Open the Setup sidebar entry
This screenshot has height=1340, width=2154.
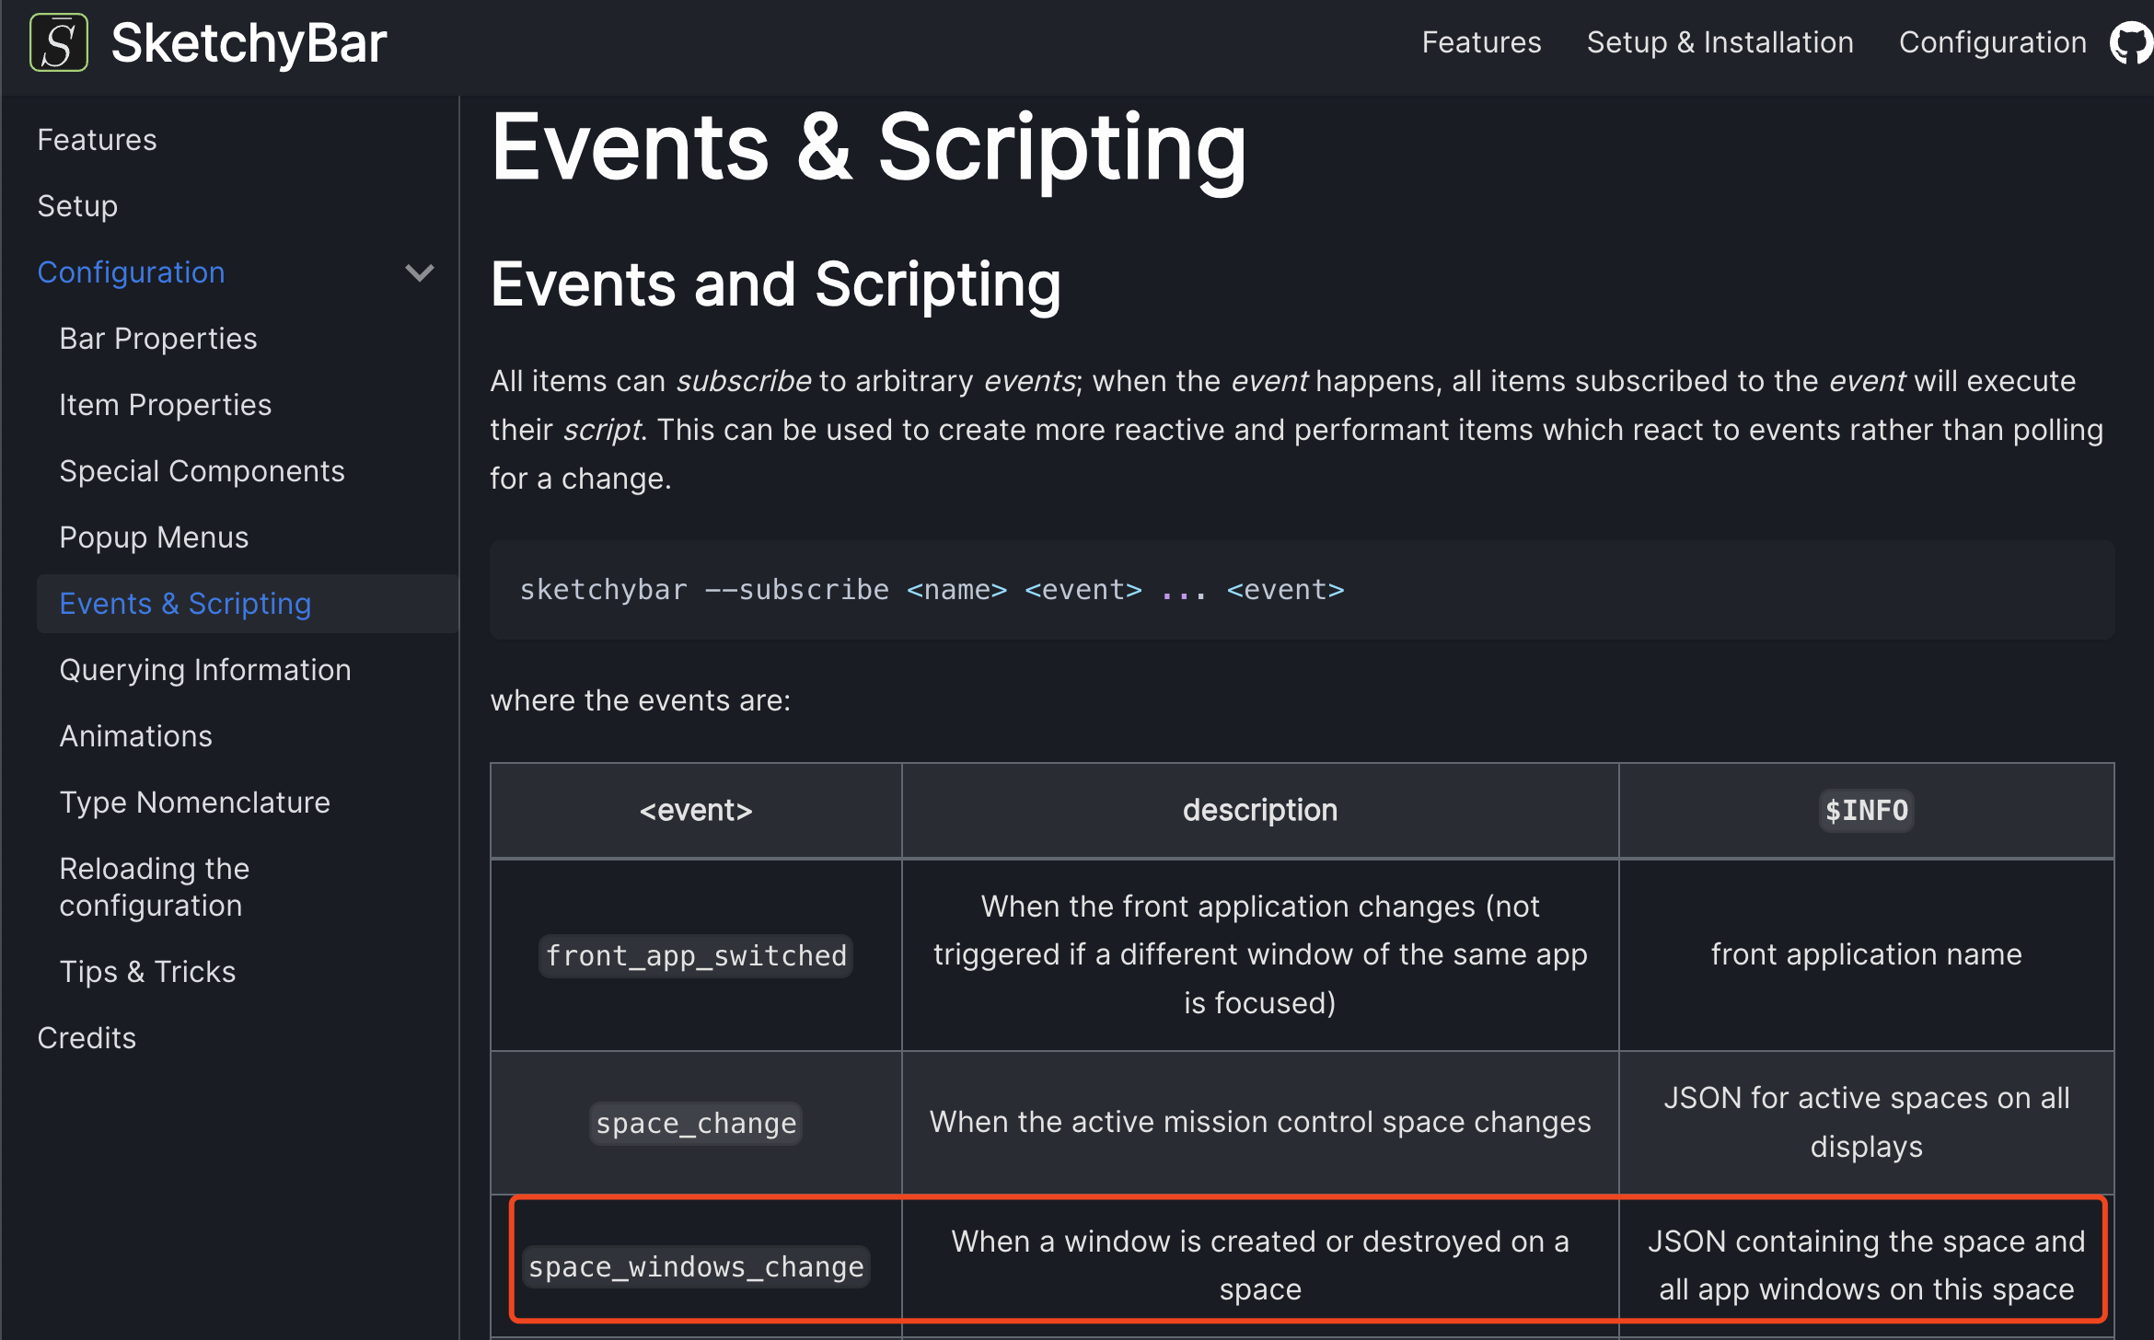(x=77, y=206)
